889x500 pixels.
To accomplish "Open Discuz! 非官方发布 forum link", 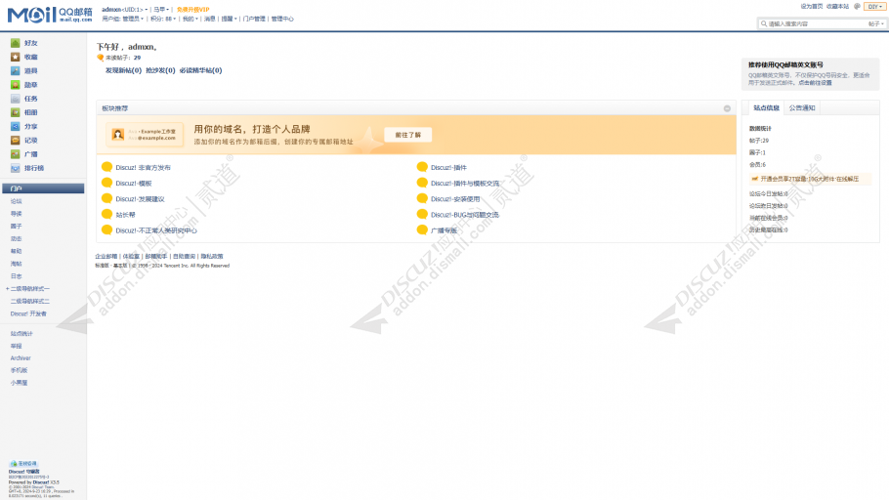I will [143, 167].
